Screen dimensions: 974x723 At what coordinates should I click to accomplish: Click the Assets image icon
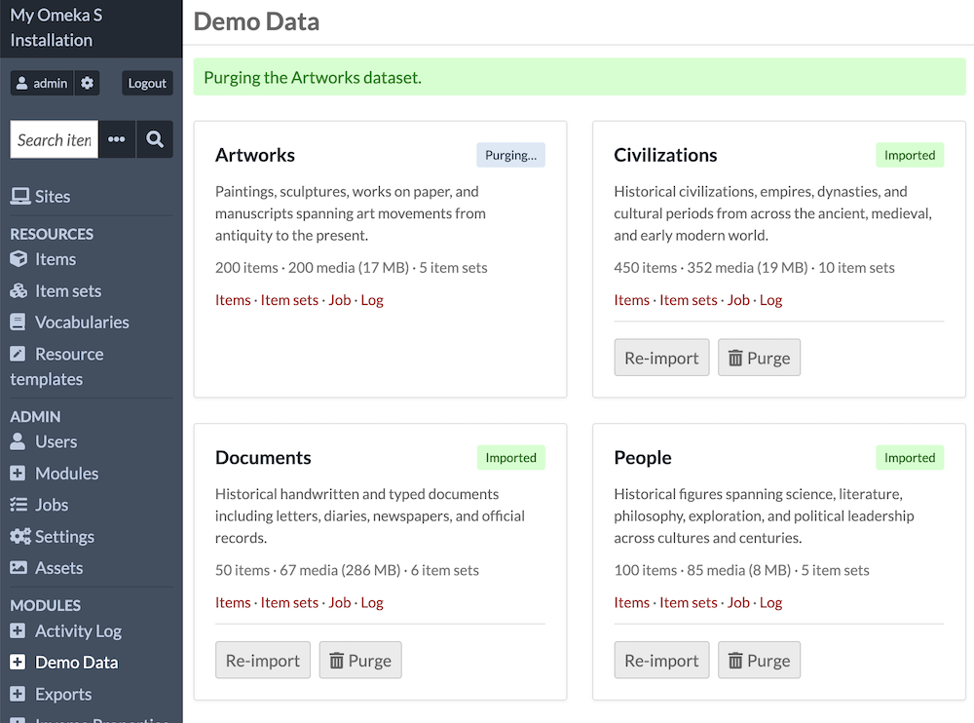coord(19,567)
